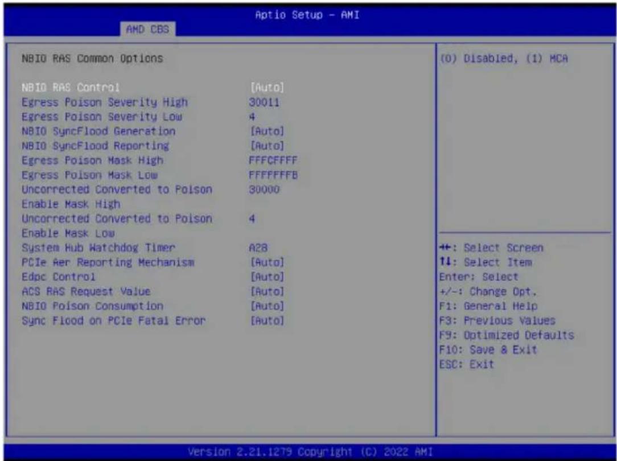Click help text '(0) Disabled, (1) MCA'

coord(504,59)
